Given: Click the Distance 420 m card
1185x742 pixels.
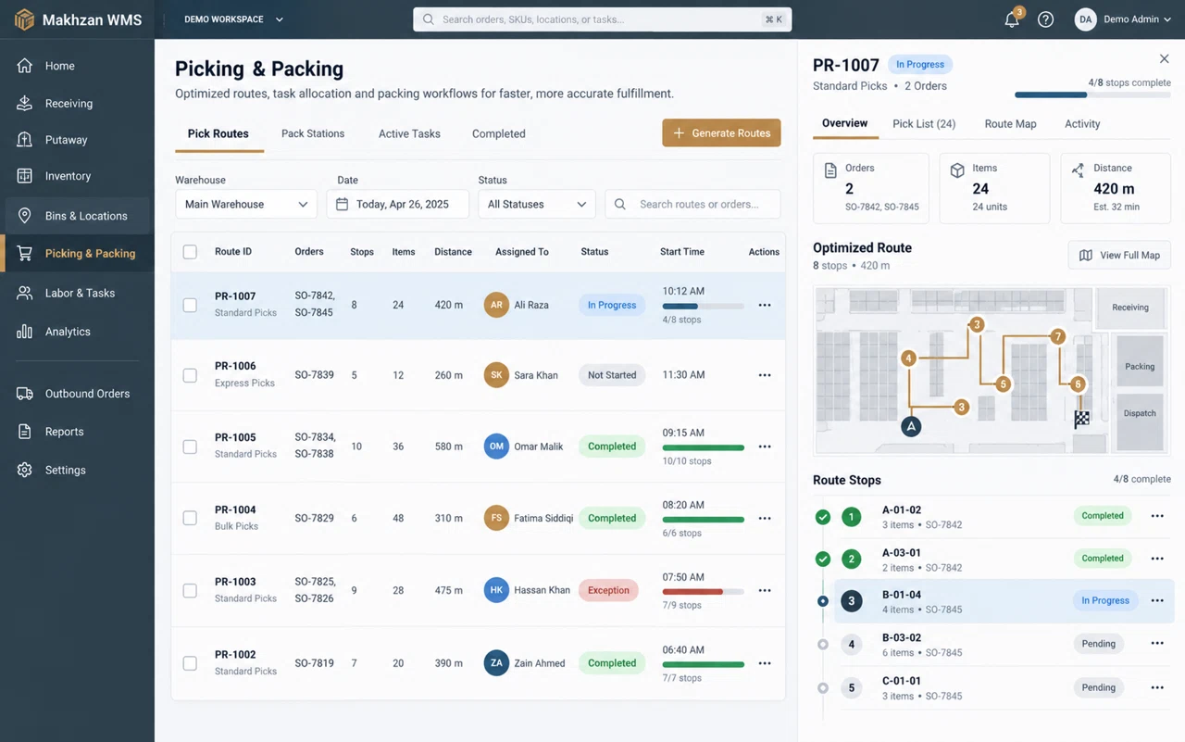Looking at the screenshot, I should (x=1116, y=188).
